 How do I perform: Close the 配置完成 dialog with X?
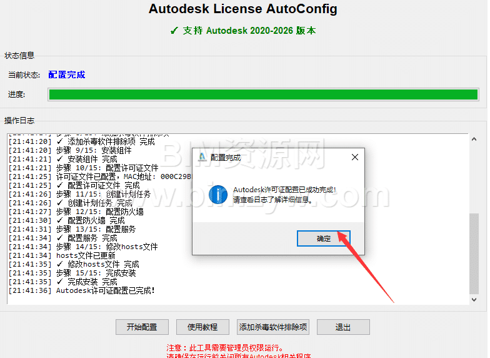pos(354,158)
